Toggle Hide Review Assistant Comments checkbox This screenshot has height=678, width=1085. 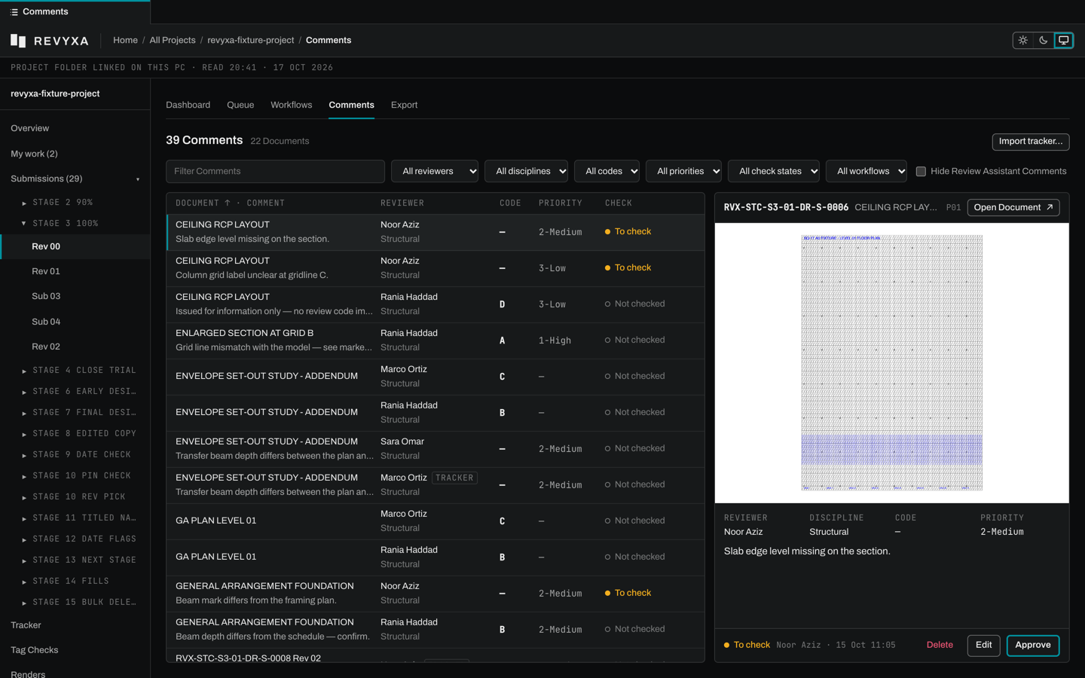[x=921, y=172]
